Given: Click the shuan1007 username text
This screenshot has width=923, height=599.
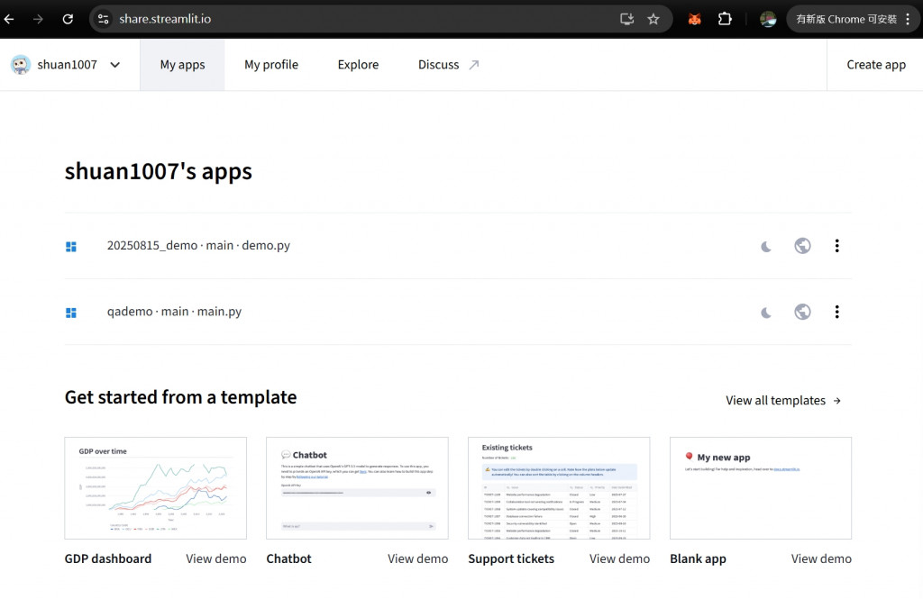Looking at the screenshot, I should tap(67, 65).
